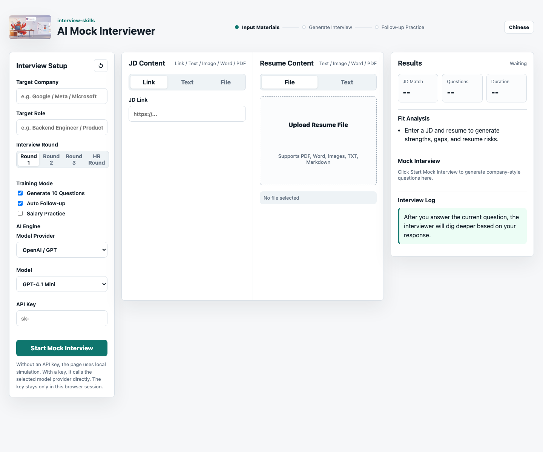Switch JD Content to the File tab
Screen dimensions: 543x452
(x=225, y=82)
